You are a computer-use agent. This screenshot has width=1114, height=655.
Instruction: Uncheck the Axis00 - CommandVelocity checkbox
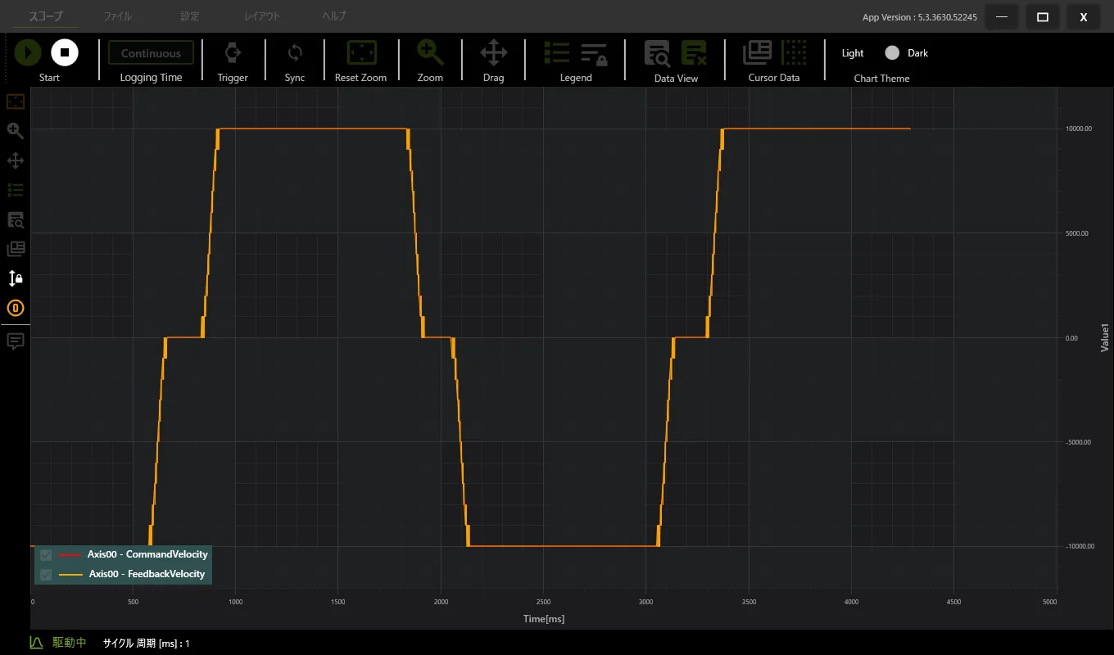(46, 555)
